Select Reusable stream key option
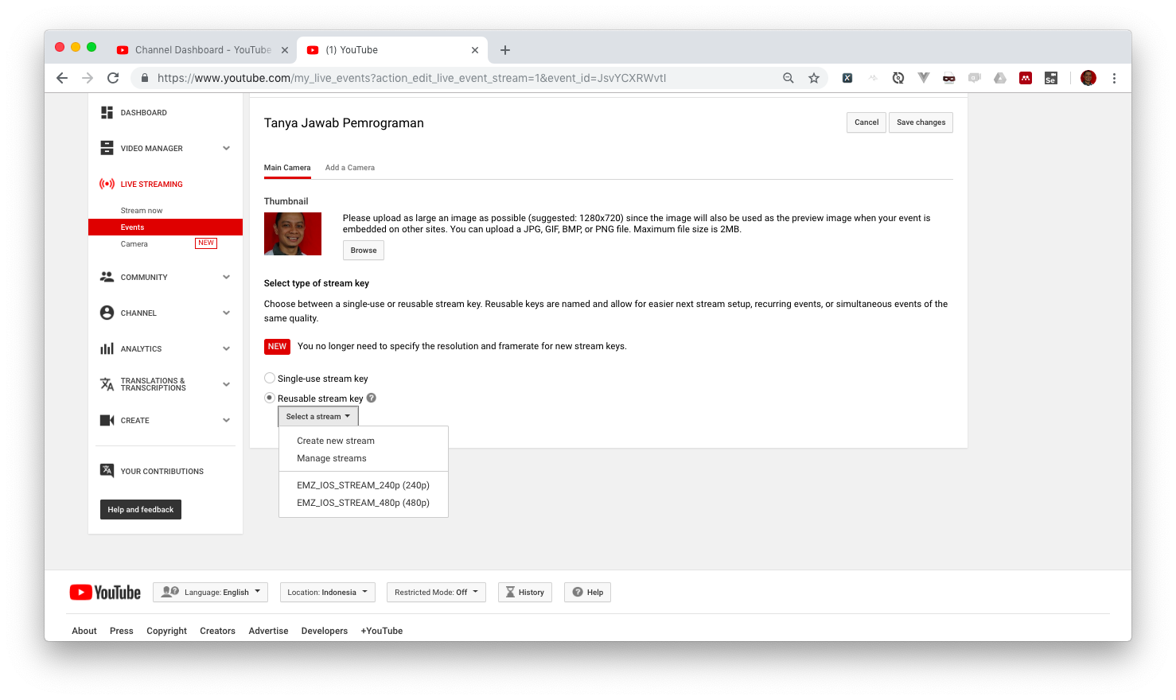This screenshot has width=1176, height=700. point(270,398)
